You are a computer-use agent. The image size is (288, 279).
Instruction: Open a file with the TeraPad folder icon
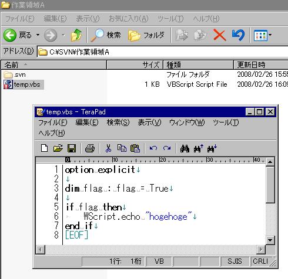(x=58, y=148)
